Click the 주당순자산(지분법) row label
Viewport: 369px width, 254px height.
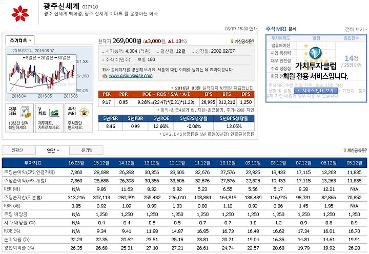click(x=23, y=197)
